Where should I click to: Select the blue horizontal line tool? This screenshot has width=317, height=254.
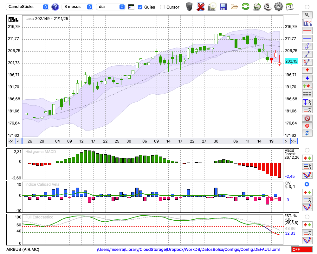point(307,38)
